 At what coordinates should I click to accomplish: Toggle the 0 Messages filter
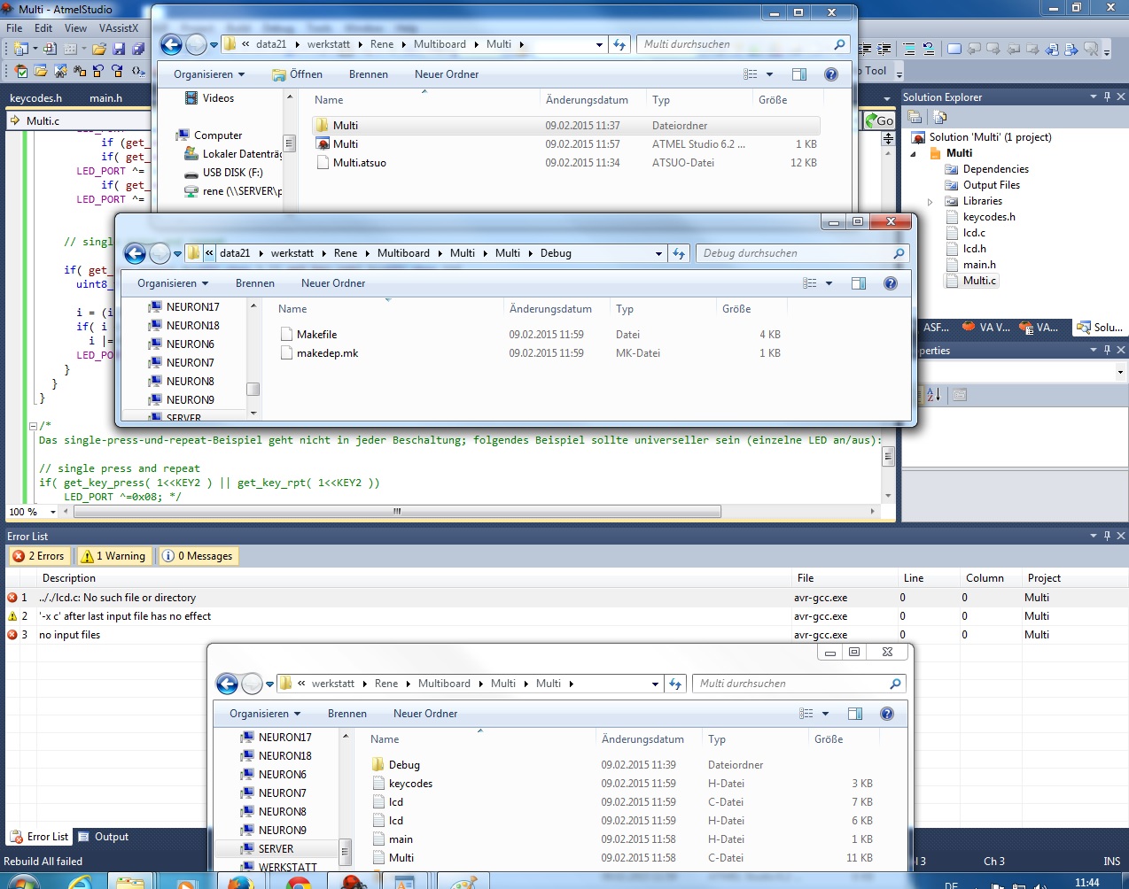[x=198, y=556]
